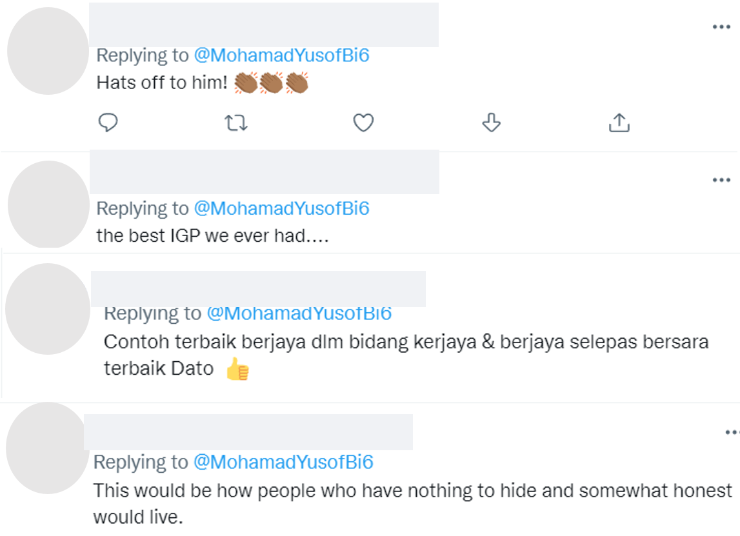Image resolution: width=740 pixels, height=536 pixels.
Task: Open @MohamadYusofBi6 link in first reply
Action: coord(281,55)
